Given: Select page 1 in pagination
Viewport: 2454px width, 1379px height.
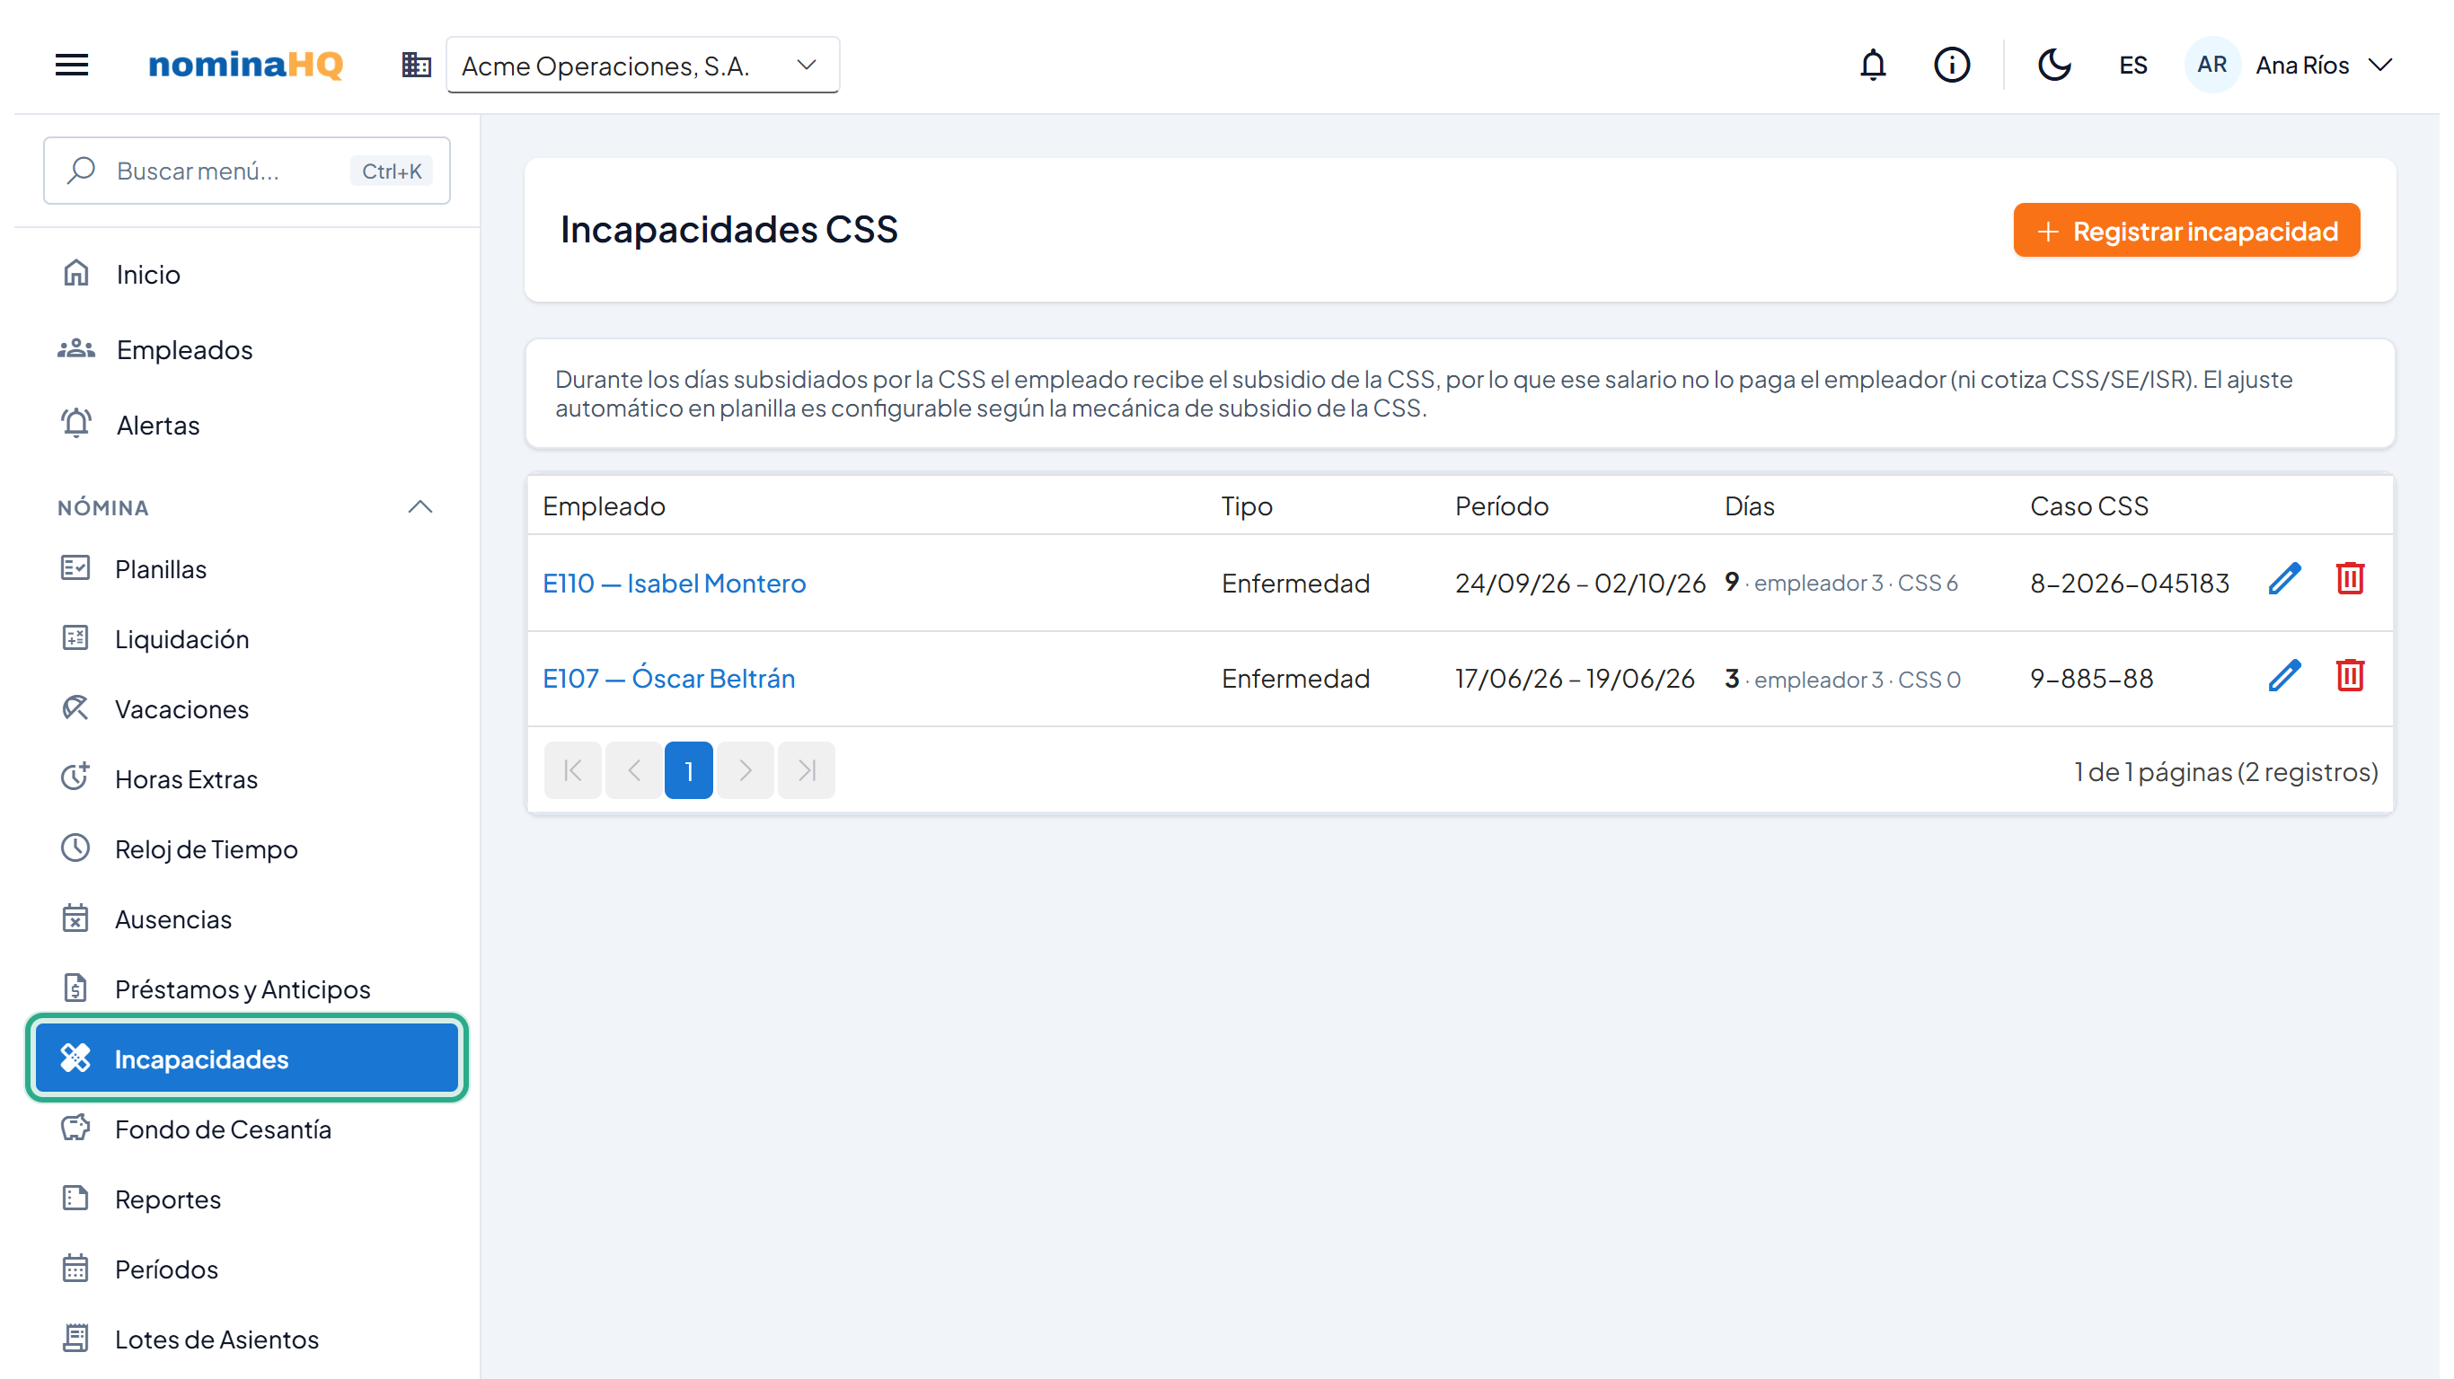Looking at the screenshot, I should tap(689, 769).
